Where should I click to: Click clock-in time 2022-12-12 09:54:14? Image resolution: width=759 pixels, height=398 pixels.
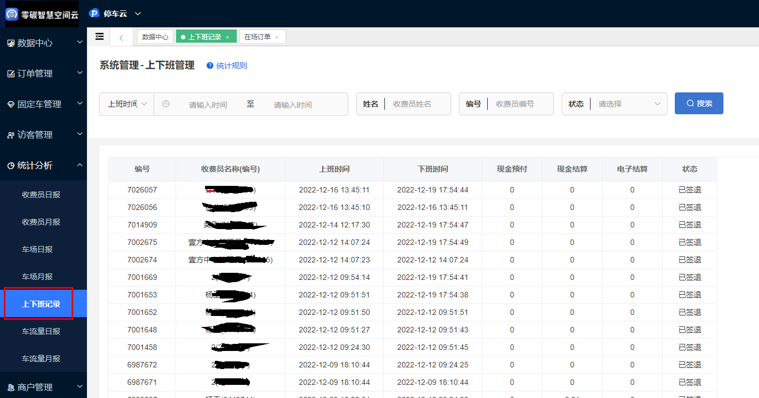[335, 277]
